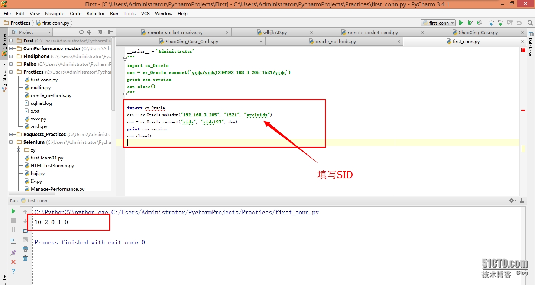
Task: Toggle the Structure side tab
Action: (4, 77)
